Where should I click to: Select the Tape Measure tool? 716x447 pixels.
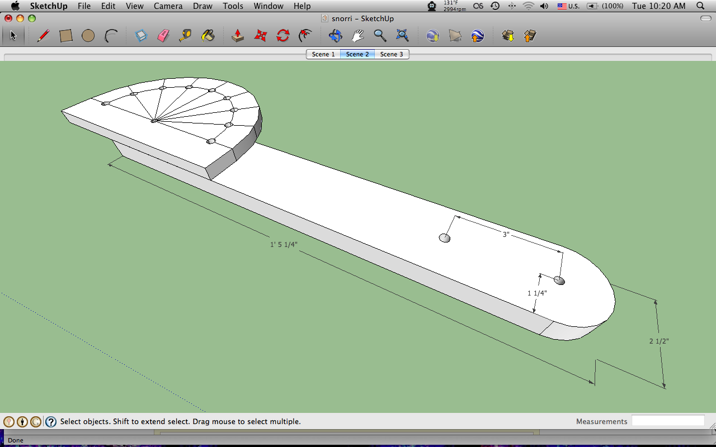(186, 36)
